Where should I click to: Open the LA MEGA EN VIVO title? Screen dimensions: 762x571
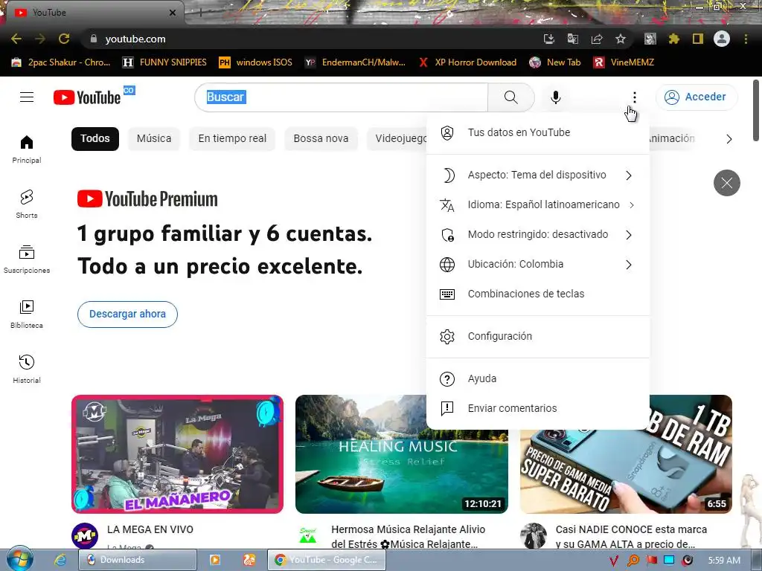(150, 529)
